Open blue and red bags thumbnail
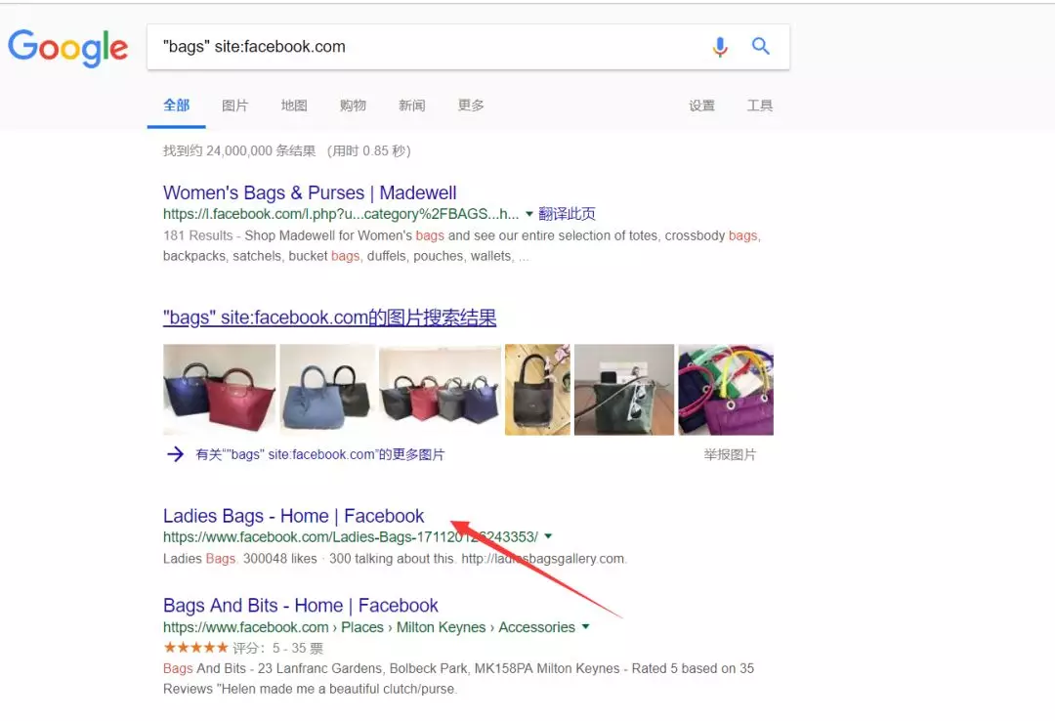Image resolution: width=1055 pixels, height=721 pixels. [x=220, y=389]
